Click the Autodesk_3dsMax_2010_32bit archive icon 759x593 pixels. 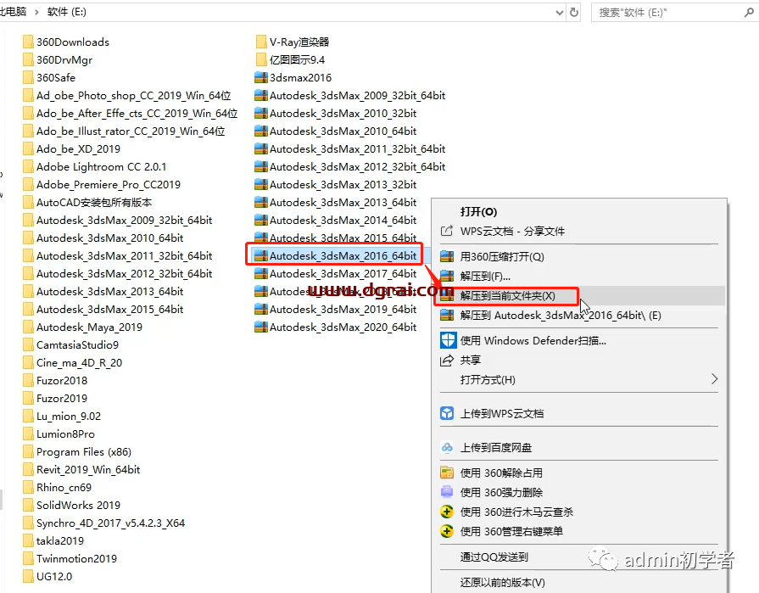click(x=261, y=114)
